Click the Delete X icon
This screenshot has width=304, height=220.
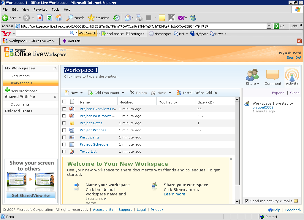click(132, 93)
